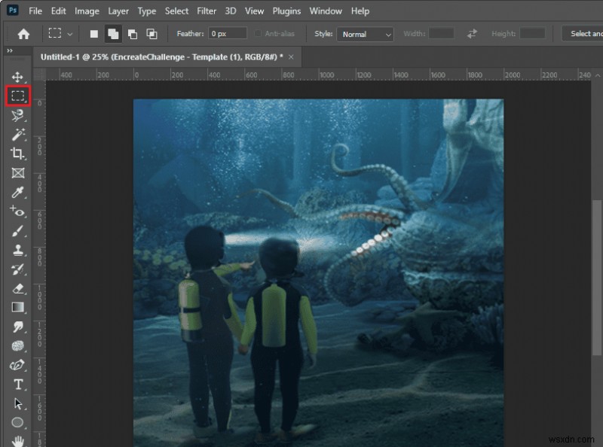Open the 3D menu

231,11
